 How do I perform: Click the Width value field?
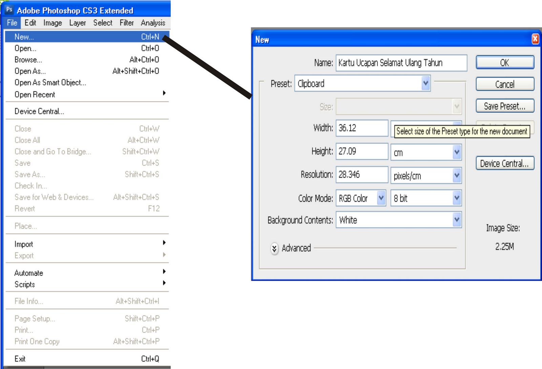point(362,128)
